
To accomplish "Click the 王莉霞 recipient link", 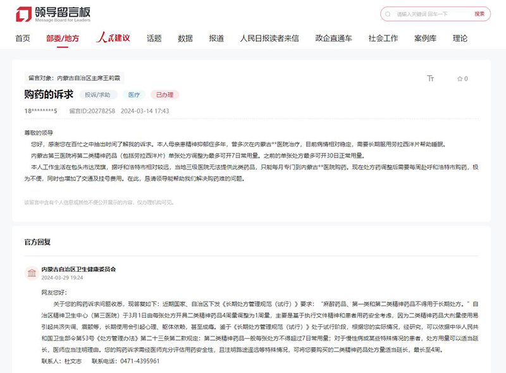I will pos(114,78).
